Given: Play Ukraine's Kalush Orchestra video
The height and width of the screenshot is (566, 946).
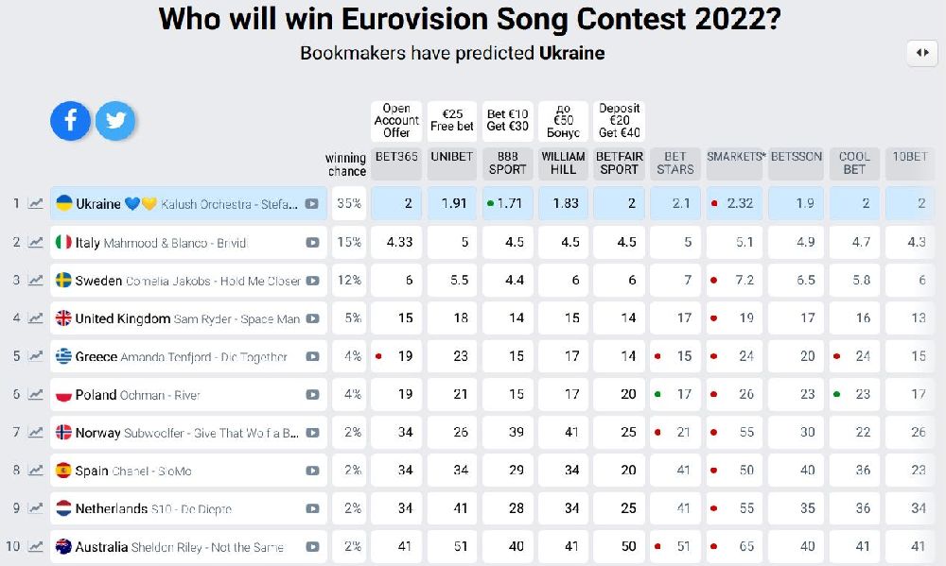Looking at the screenshot, I should pyautogui.click(x=312, y=204).
